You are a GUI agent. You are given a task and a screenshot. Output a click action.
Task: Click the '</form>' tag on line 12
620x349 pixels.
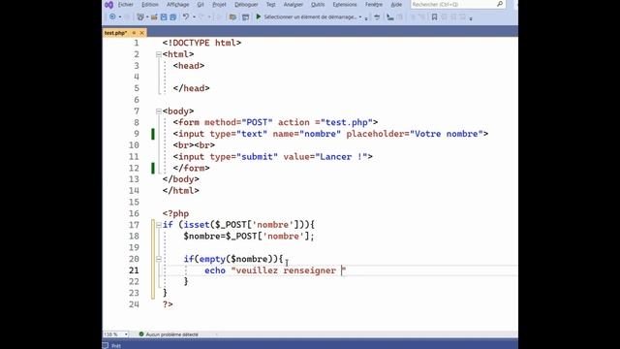click(x=192, y=168)
